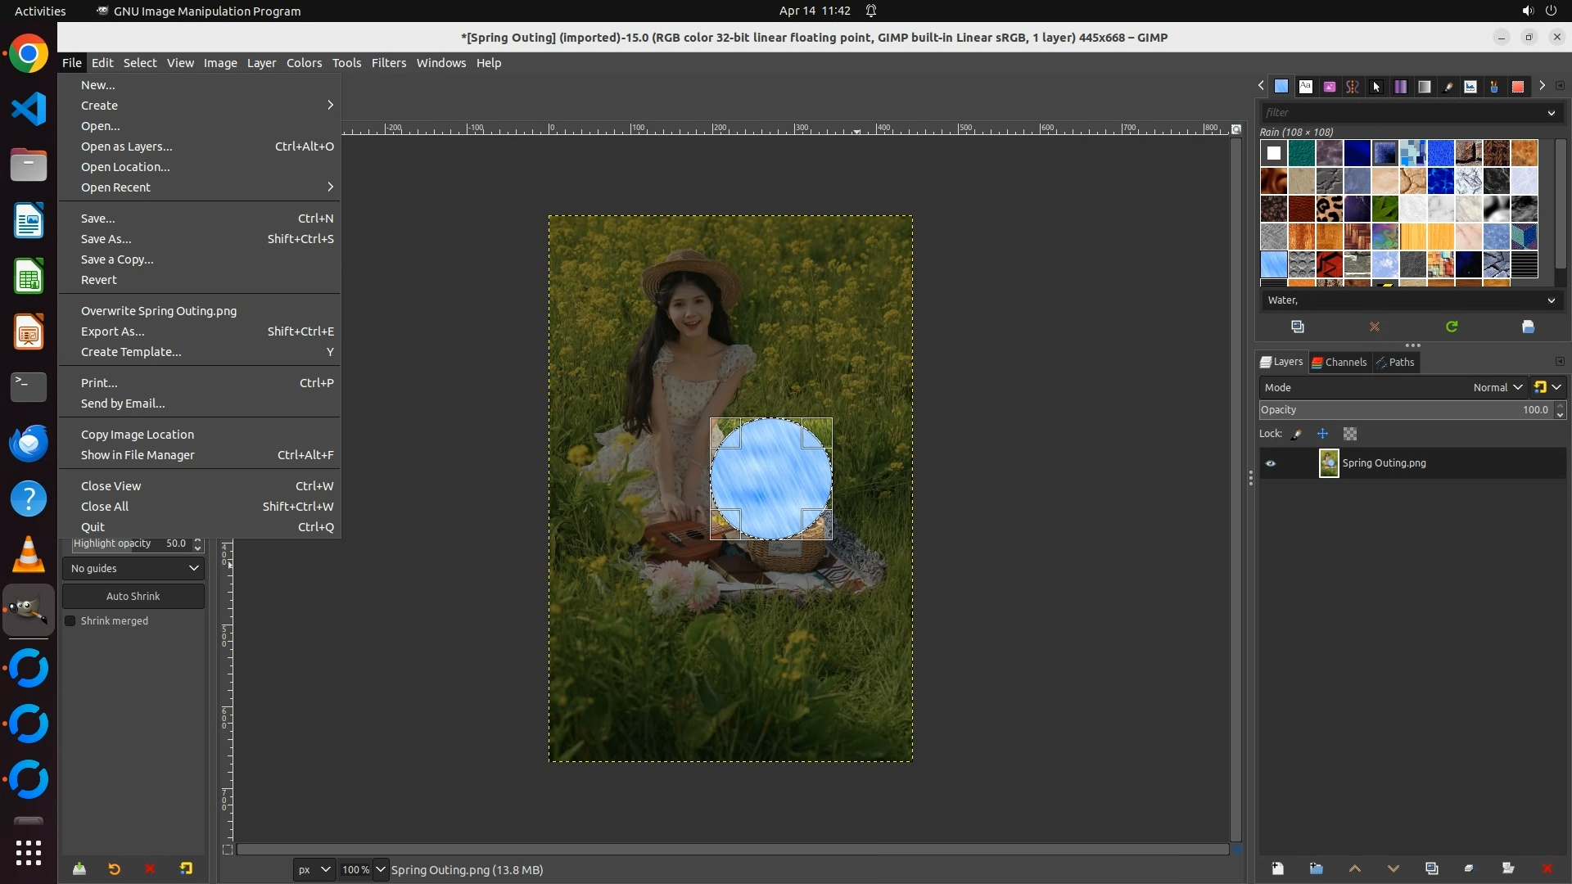Open the layer Mode Normal dropdown
The height and width of the screenshot is (884, 1572).
[x=1497, y=388]
